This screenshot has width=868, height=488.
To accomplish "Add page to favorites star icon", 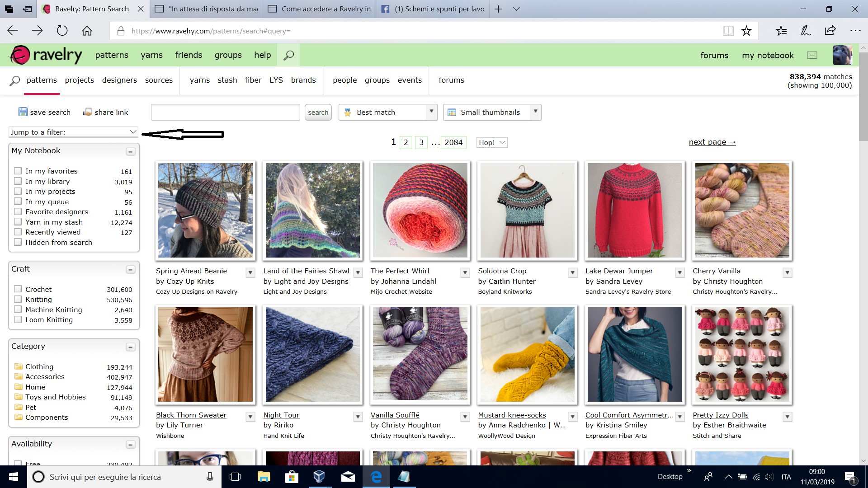I will [746, 31].
